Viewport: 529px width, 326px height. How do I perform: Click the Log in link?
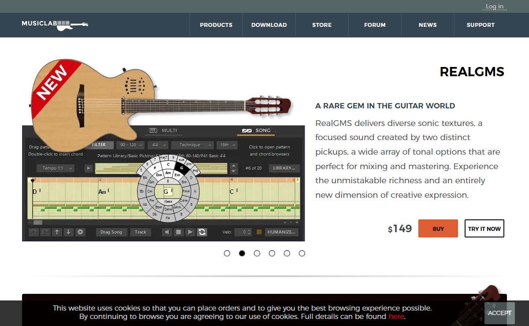pyautogui.click(x=495, y=7)
